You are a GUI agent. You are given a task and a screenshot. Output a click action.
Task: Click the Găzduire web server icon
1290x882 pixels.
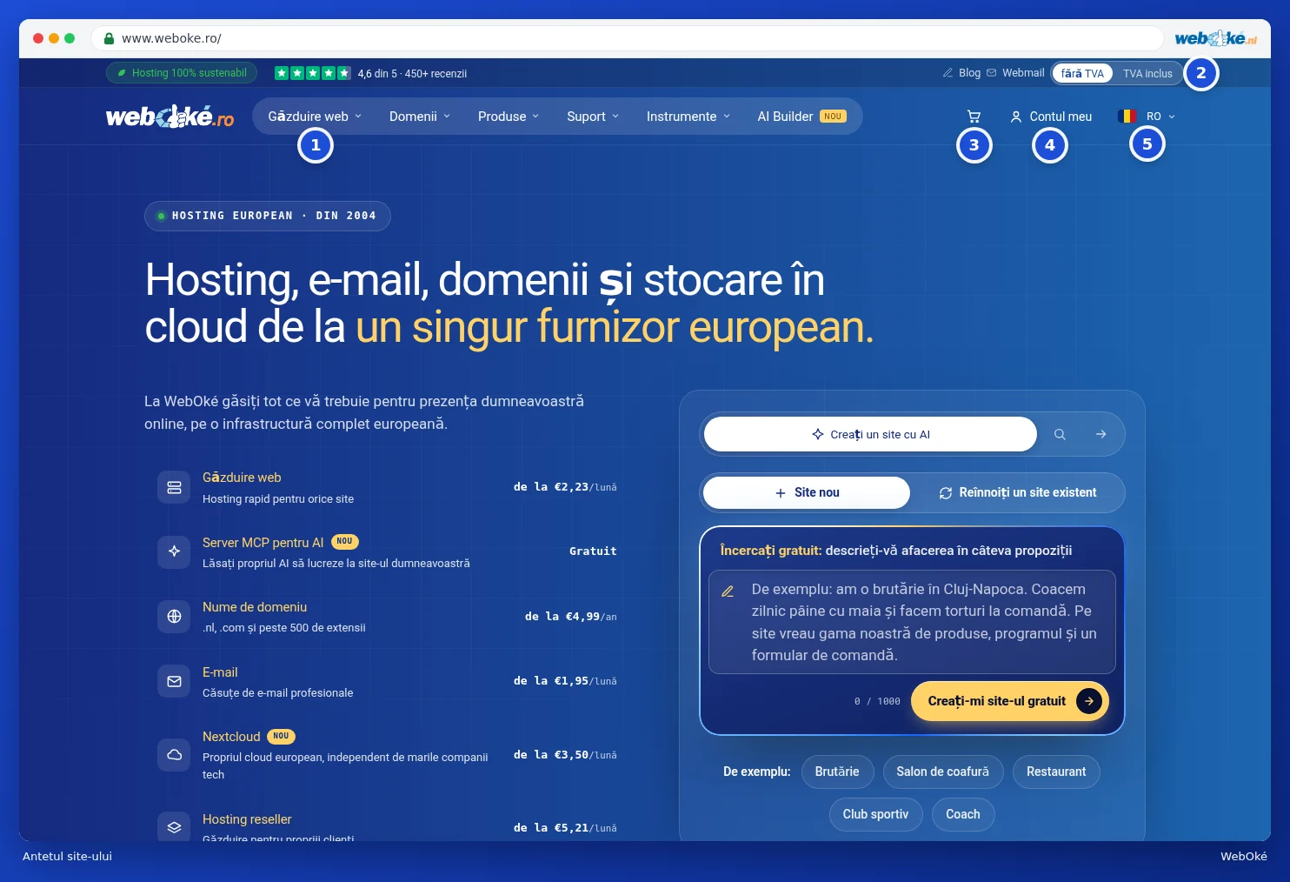click(x=174, y=487)
